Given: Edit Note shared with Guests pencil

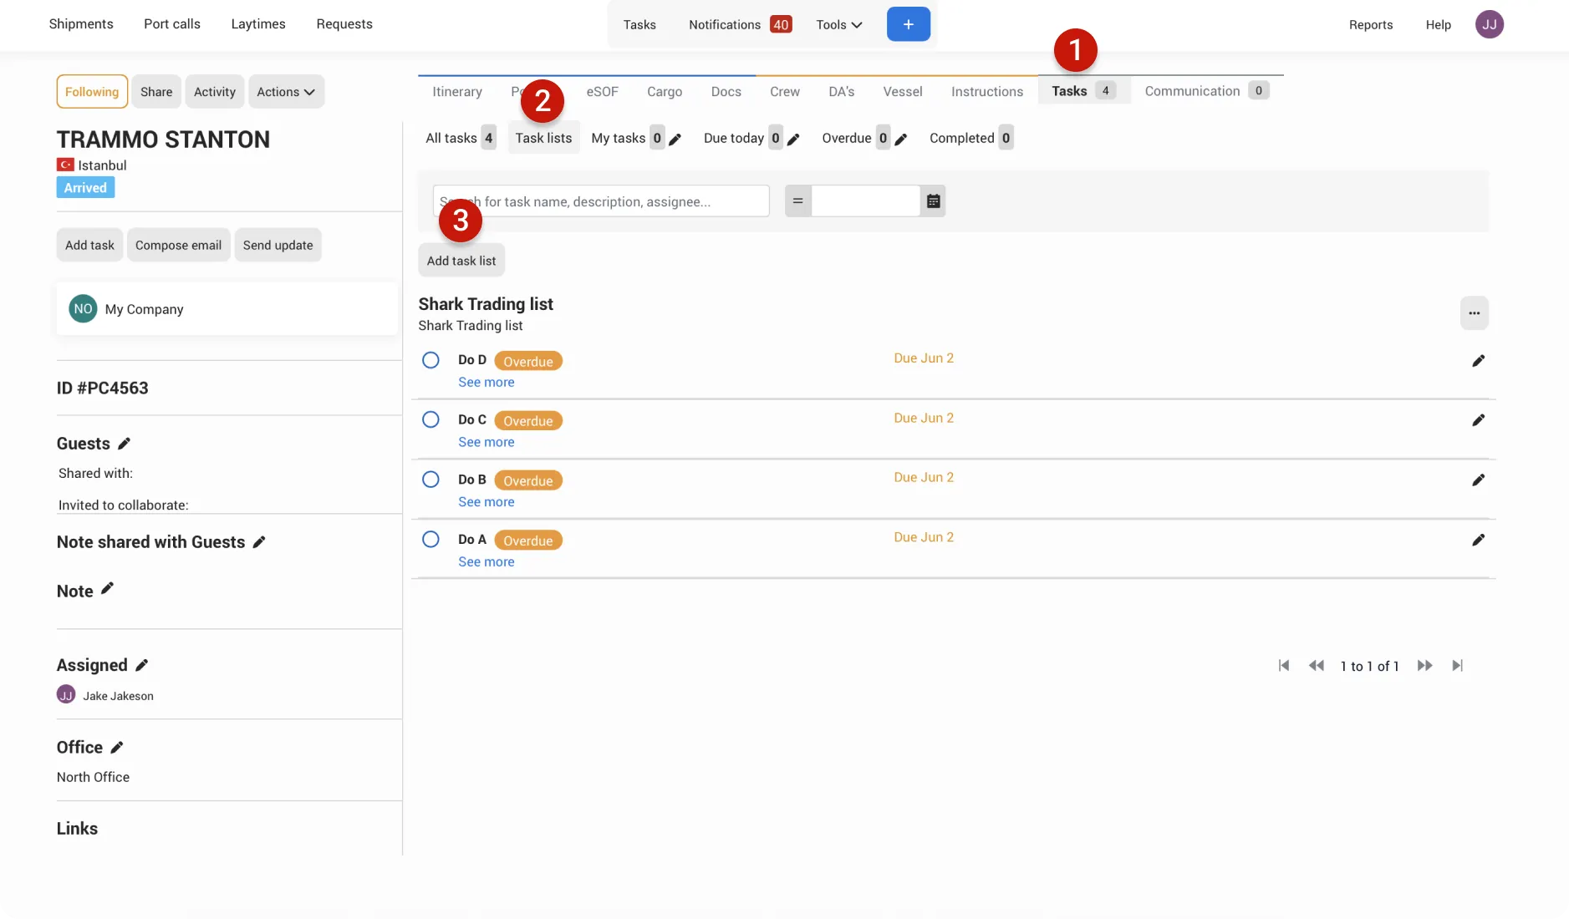Looking at the screenshot, I should 259,542.
